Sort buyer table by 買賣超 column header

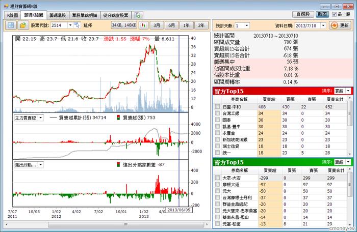coord(269,99)
